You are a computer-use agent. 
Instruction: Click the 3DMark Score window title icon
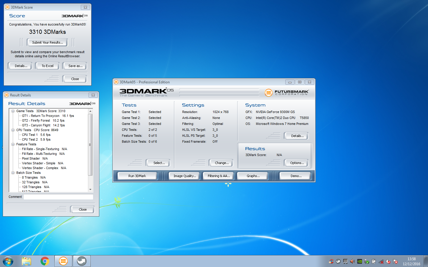click(x=7, y=7)
